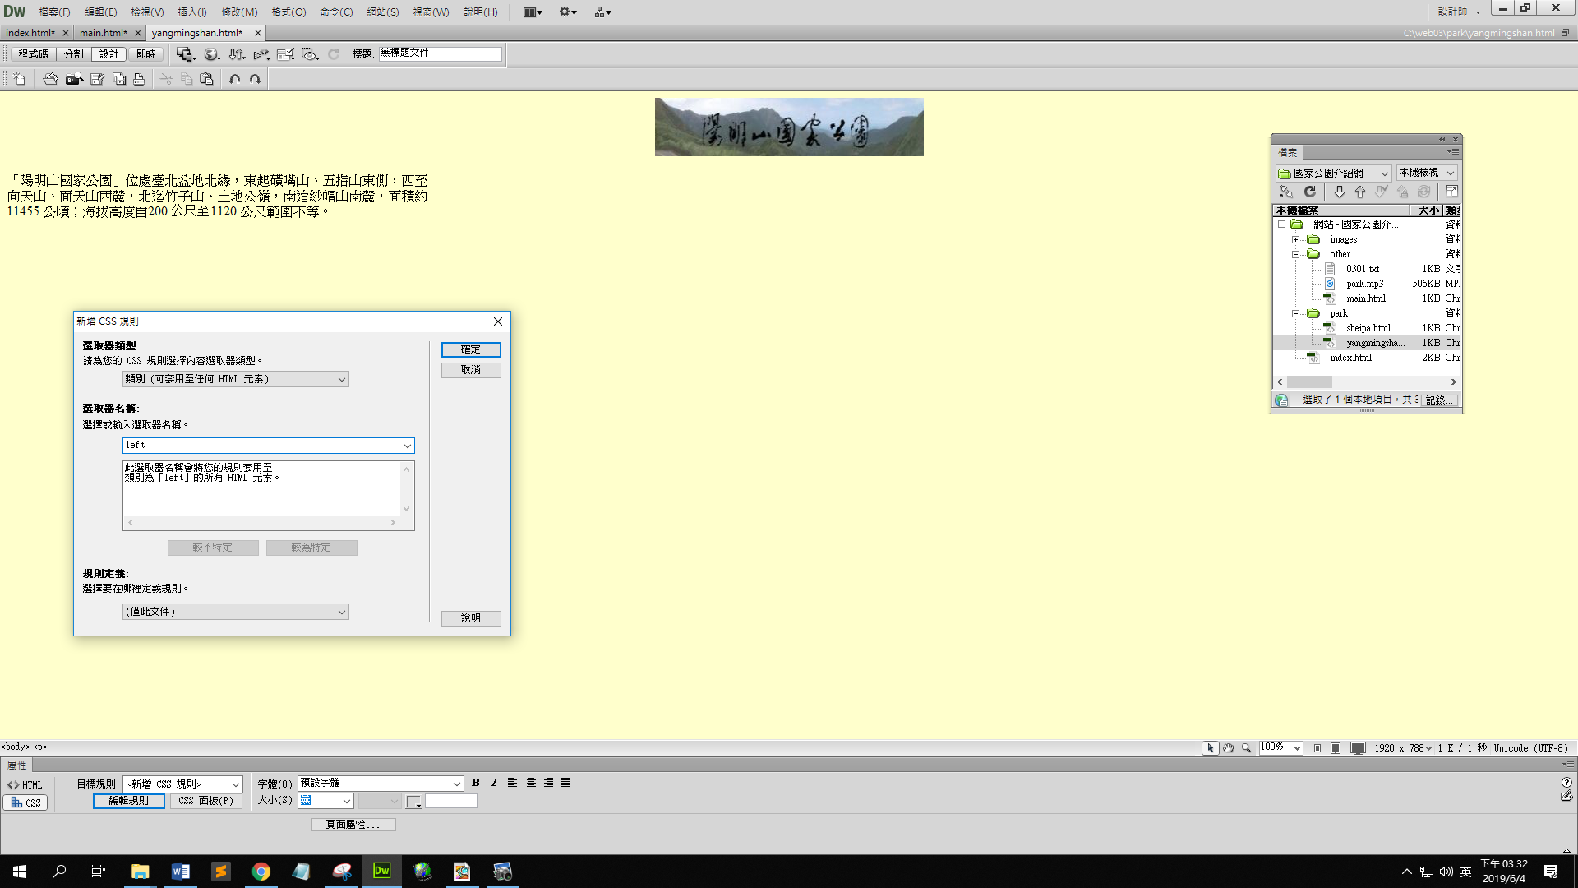
Task: Expand the images folder tree node
Action: point(1296,239)
